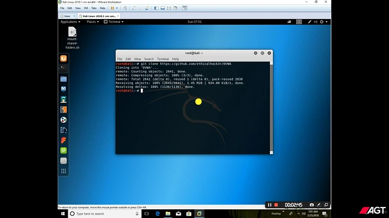Screen dimensions: 389x218
Task: Open VMware View menu
Action: pyautogui.click(x=78, y=8)
